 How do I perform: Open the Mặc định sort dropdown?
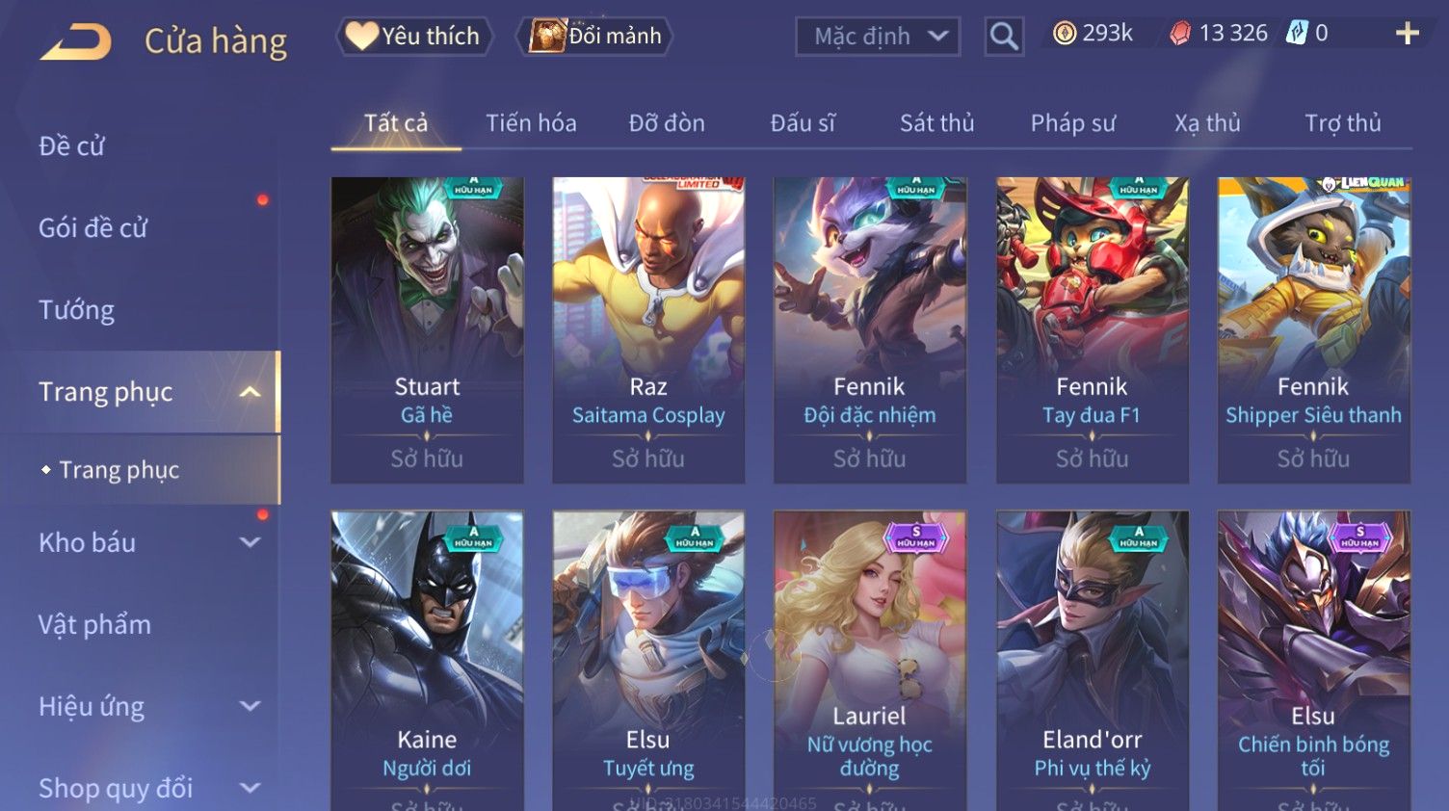tap(878, 37)
